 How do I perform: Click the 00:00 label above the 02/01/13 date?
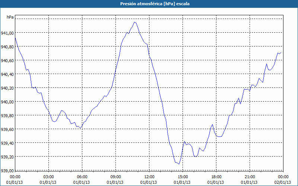[283, 177]
